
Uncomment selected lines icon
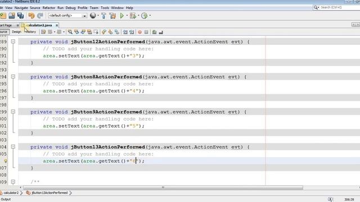click(x=161, y=32)
